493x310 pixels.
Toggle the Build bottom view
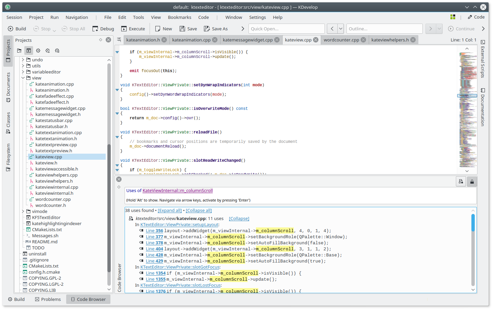(16, 299)
